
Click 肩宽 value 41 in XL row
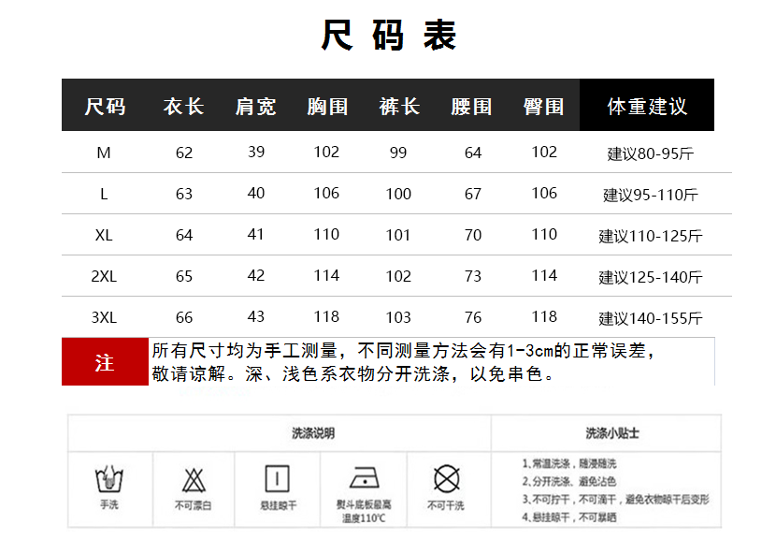click(x=256, y=234)
